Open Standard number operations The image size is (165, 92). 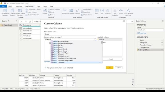point(71,12)
